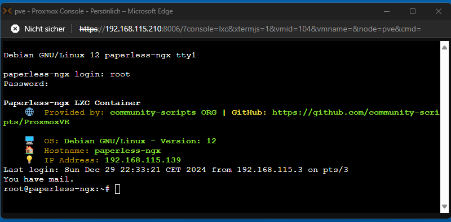451x222 pixels.
Task: Click the terminal scrollbar down arrow
Action: [x=444, y=206]
